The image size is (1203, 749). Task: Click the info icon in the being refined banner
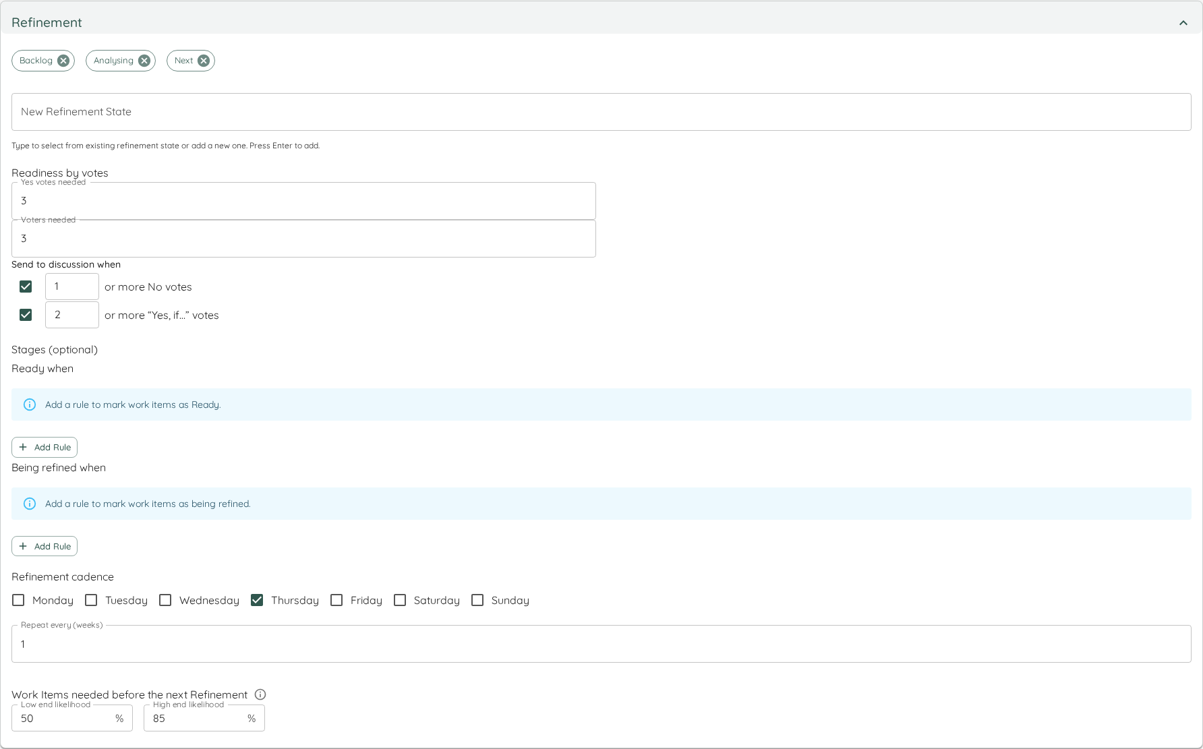pos(30,504)
